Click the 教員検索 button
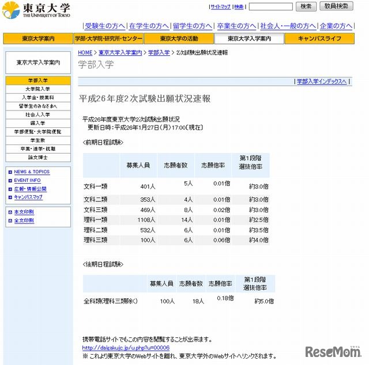 pyautogui.click(x=336, y=6)
